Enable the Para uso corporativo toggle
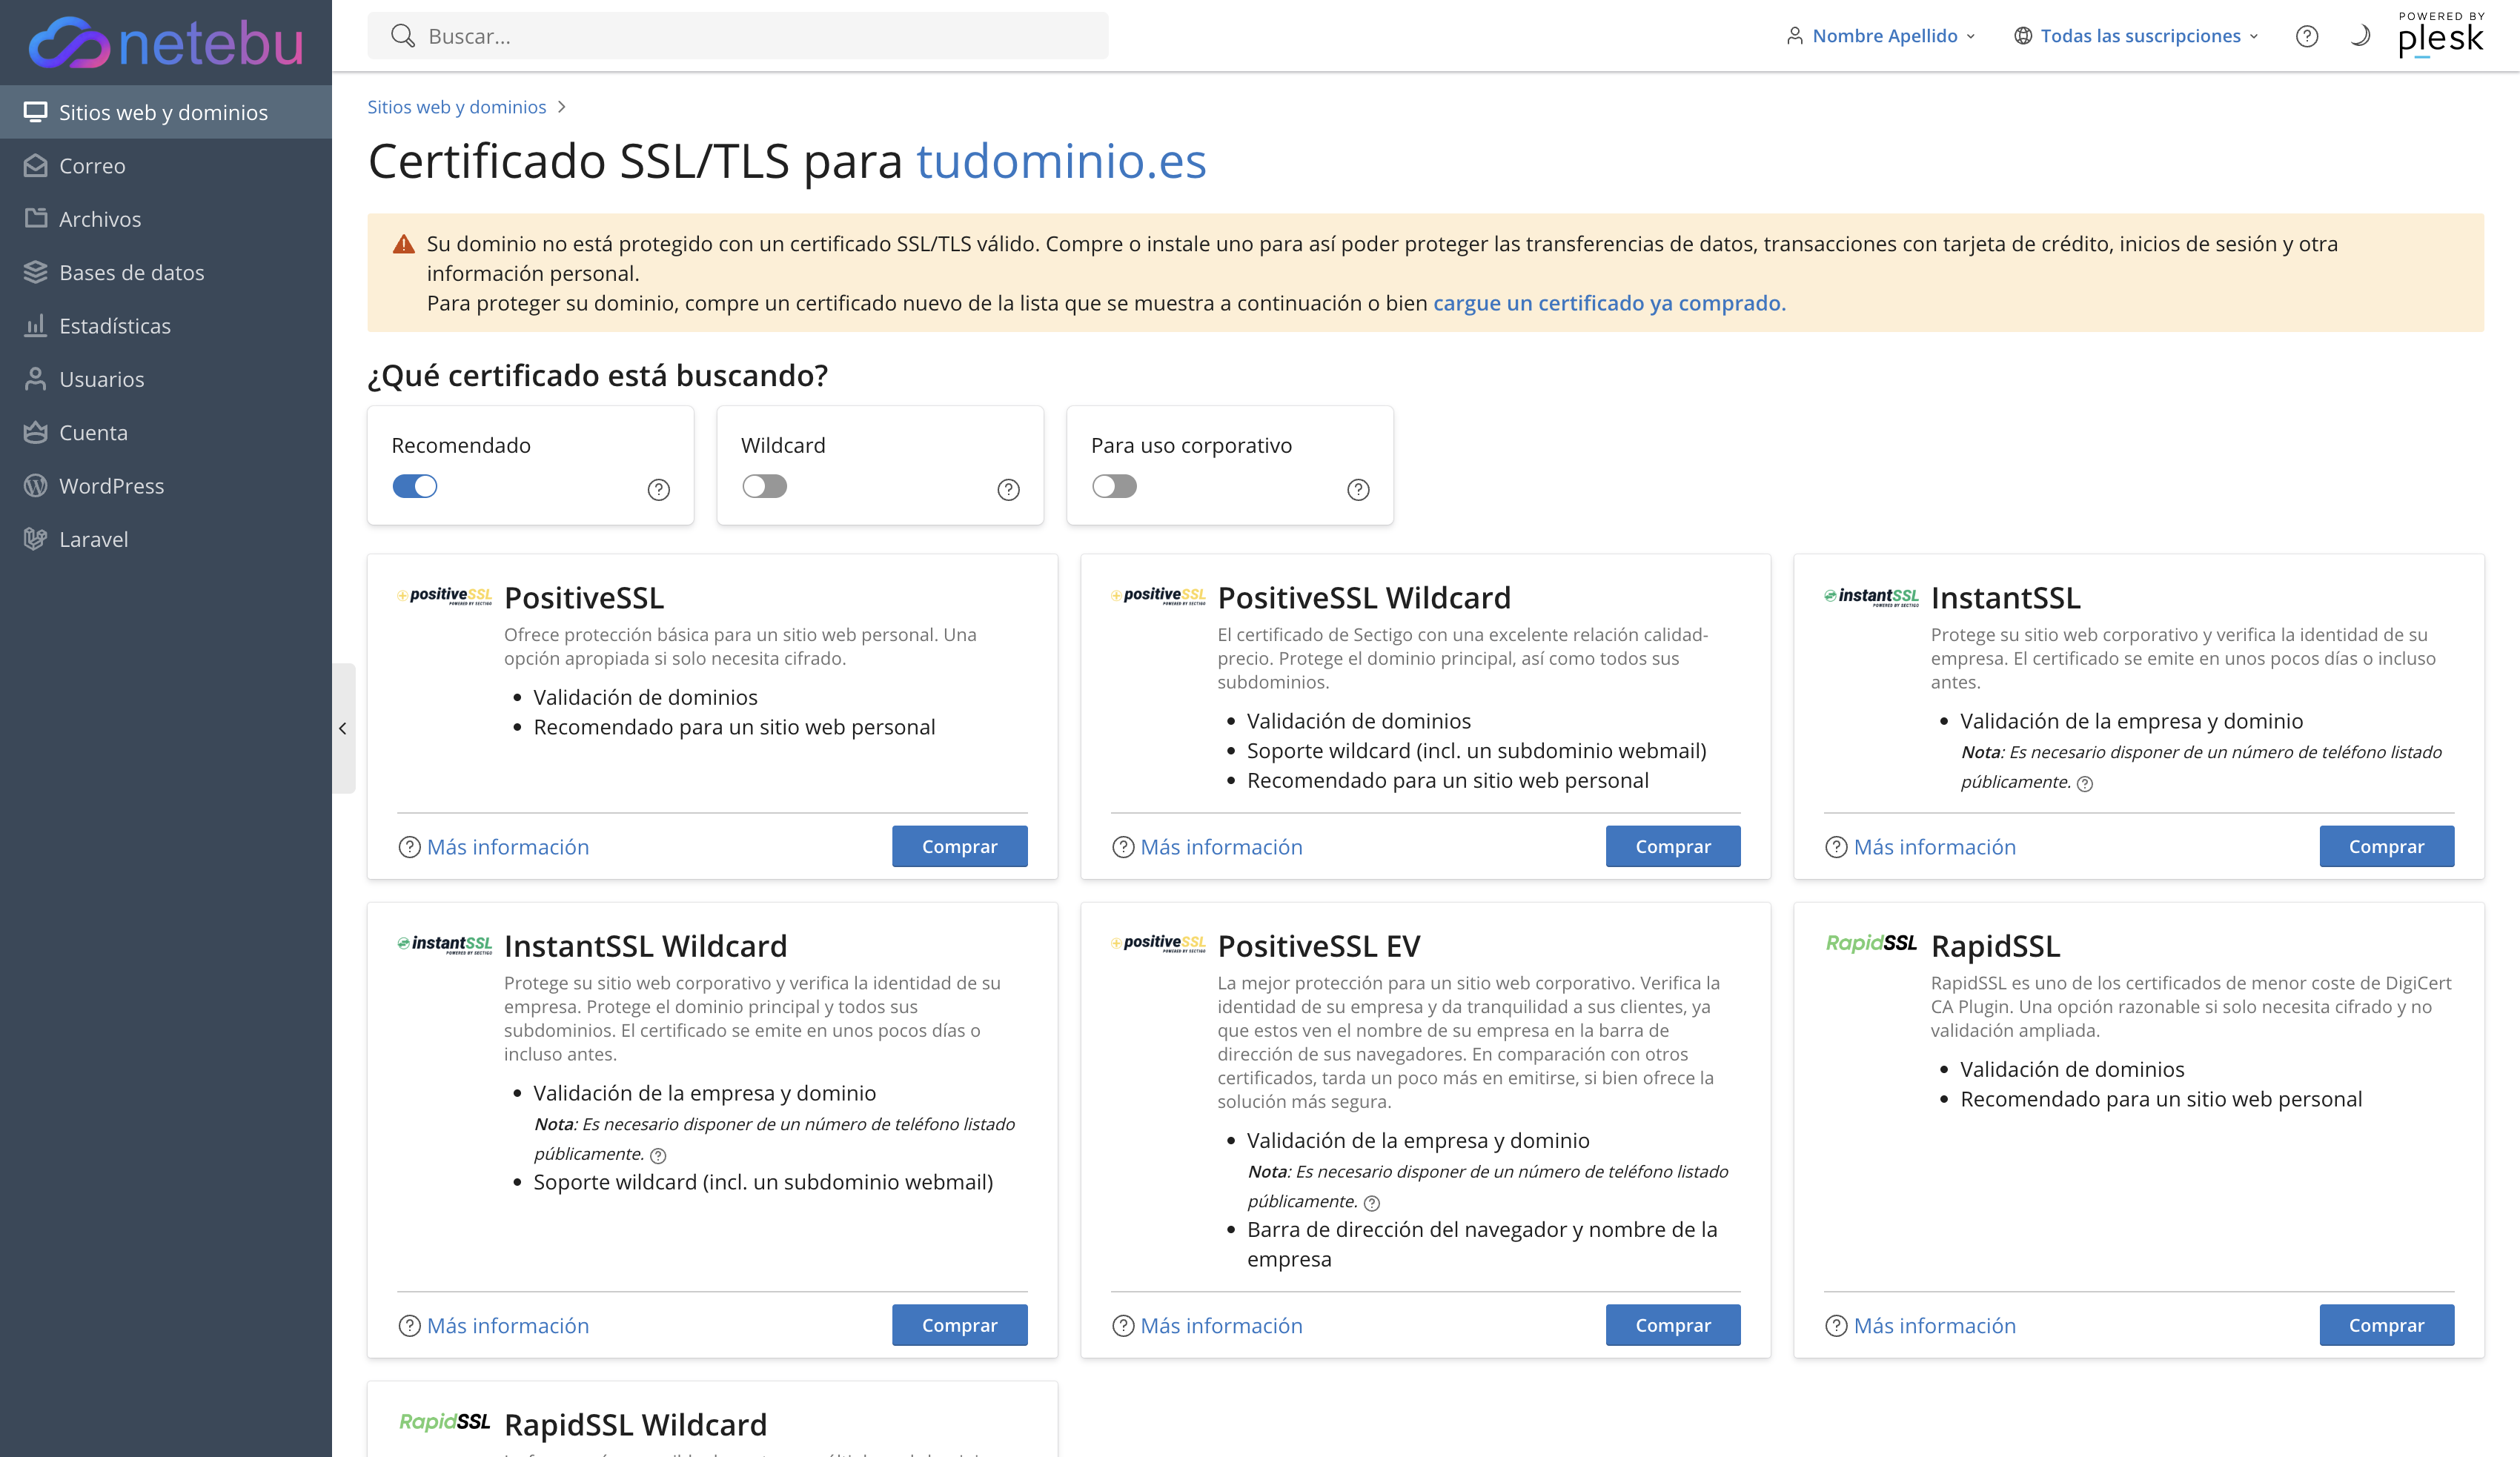Image resolution: width=2520 pixels, height=1457 pixels. click(1115, 486)
